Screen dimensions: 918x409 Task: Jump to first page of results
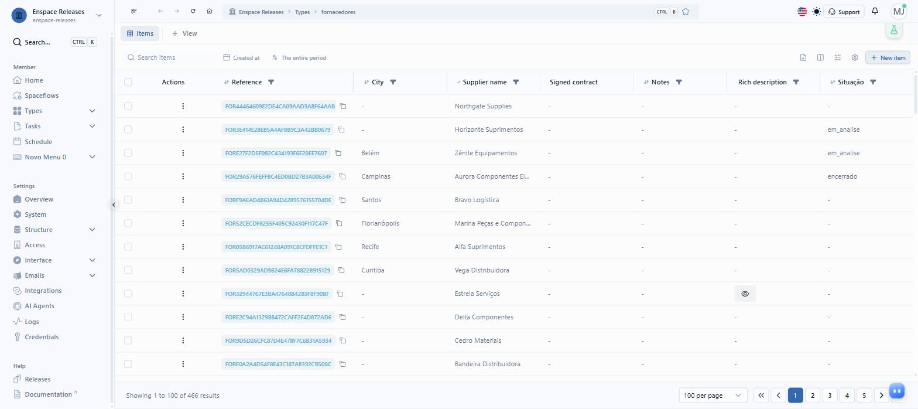pos(761,396)
